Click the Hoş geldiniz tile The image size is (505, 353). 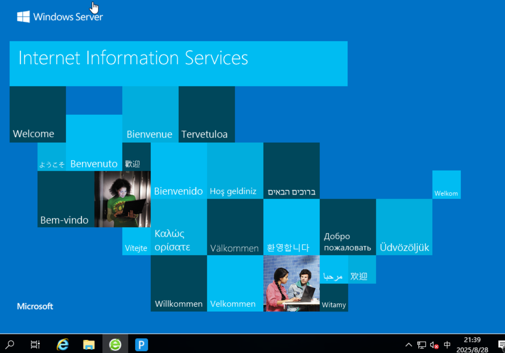point(235,171)
